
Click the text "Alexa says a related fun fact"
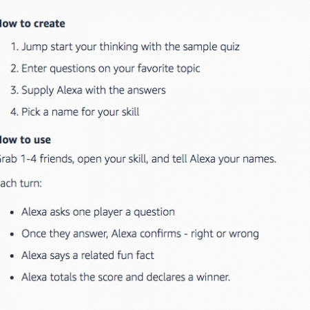click(x=87, y=256)
